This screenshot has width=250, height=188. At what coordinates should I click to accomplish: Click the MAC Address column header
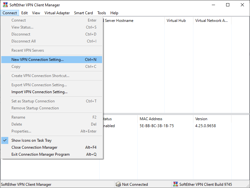pos(165,119)
